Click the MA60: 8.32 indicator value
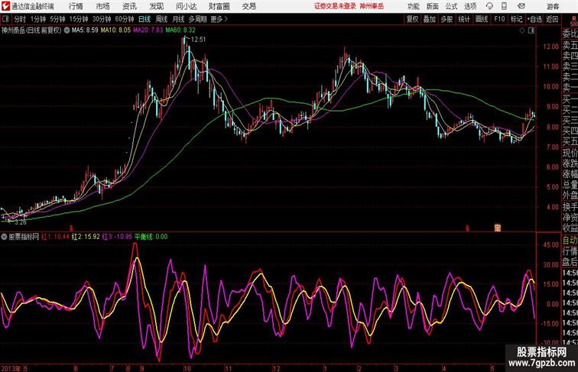The height and width of the screenshot is (372, 578). tap(180, 31)
